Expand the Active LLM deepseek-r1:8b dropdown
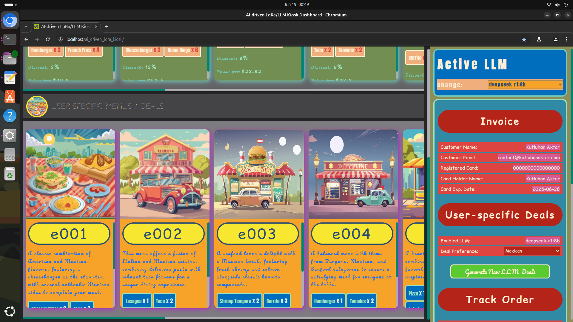The width and height of the screenshot is (573, 322). (x=525, y=85)
